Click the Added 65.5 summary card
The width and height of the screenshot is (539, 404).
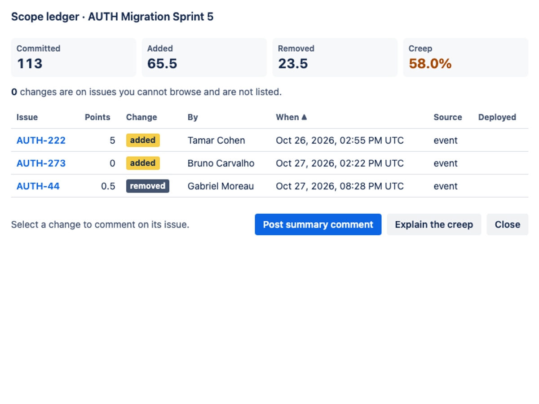204,57
